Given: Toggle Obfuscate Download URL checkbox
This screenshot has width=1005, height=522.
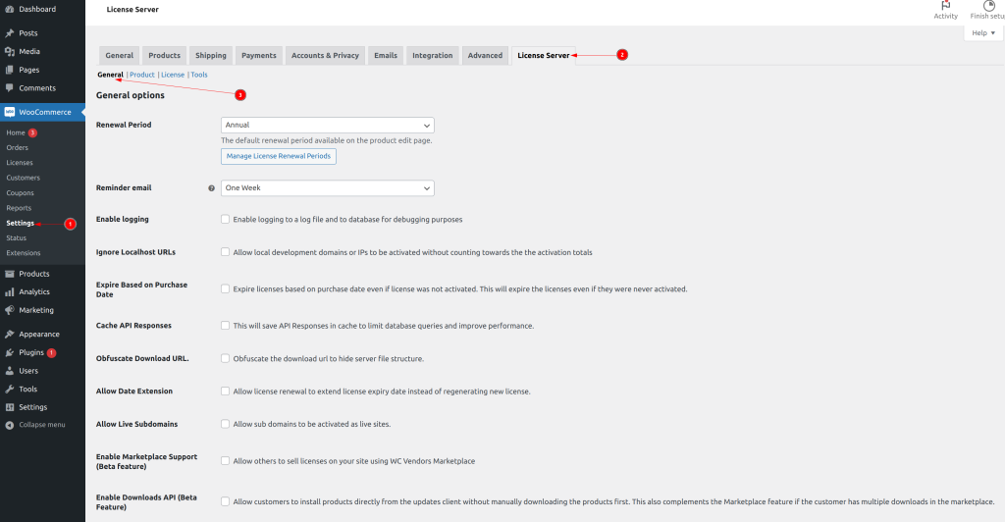Looking at the screenshot, I should (x=225, y=358).
